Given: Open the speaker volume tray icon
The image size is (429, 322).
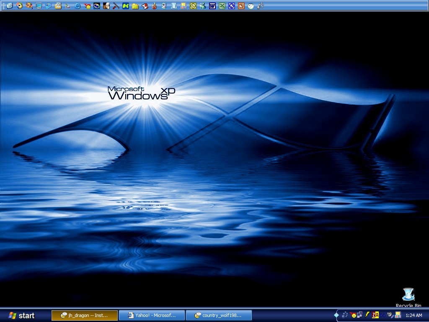Looking at the screenshot, I should (390, 315).
